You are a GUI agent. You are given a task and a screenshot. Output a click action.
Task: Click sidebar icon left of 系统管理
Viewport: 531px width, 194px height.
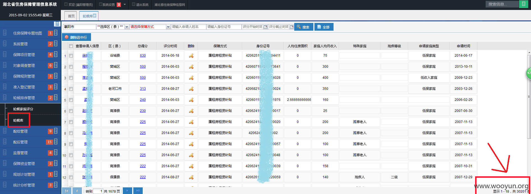tap(5, 43)
